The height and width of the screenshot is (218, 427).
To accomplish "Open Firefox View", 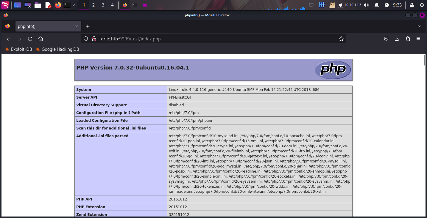I will [x=7, y=26].
